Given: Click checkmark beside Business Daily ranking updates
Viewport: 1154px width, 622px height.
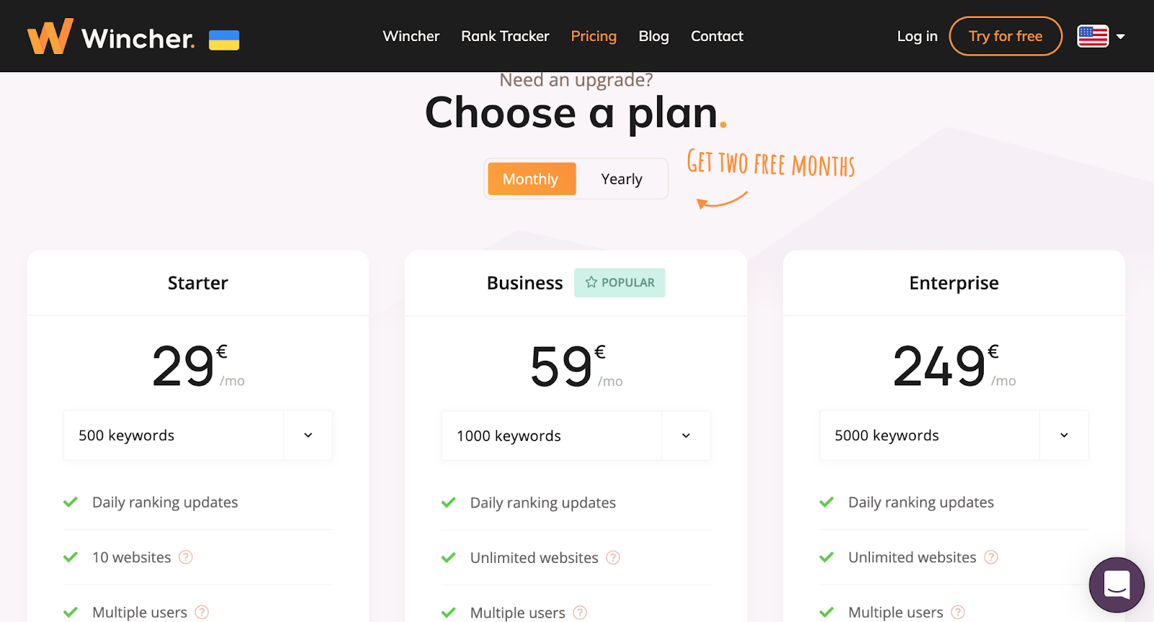Looking at the screenshot, I should click(449, 502).
